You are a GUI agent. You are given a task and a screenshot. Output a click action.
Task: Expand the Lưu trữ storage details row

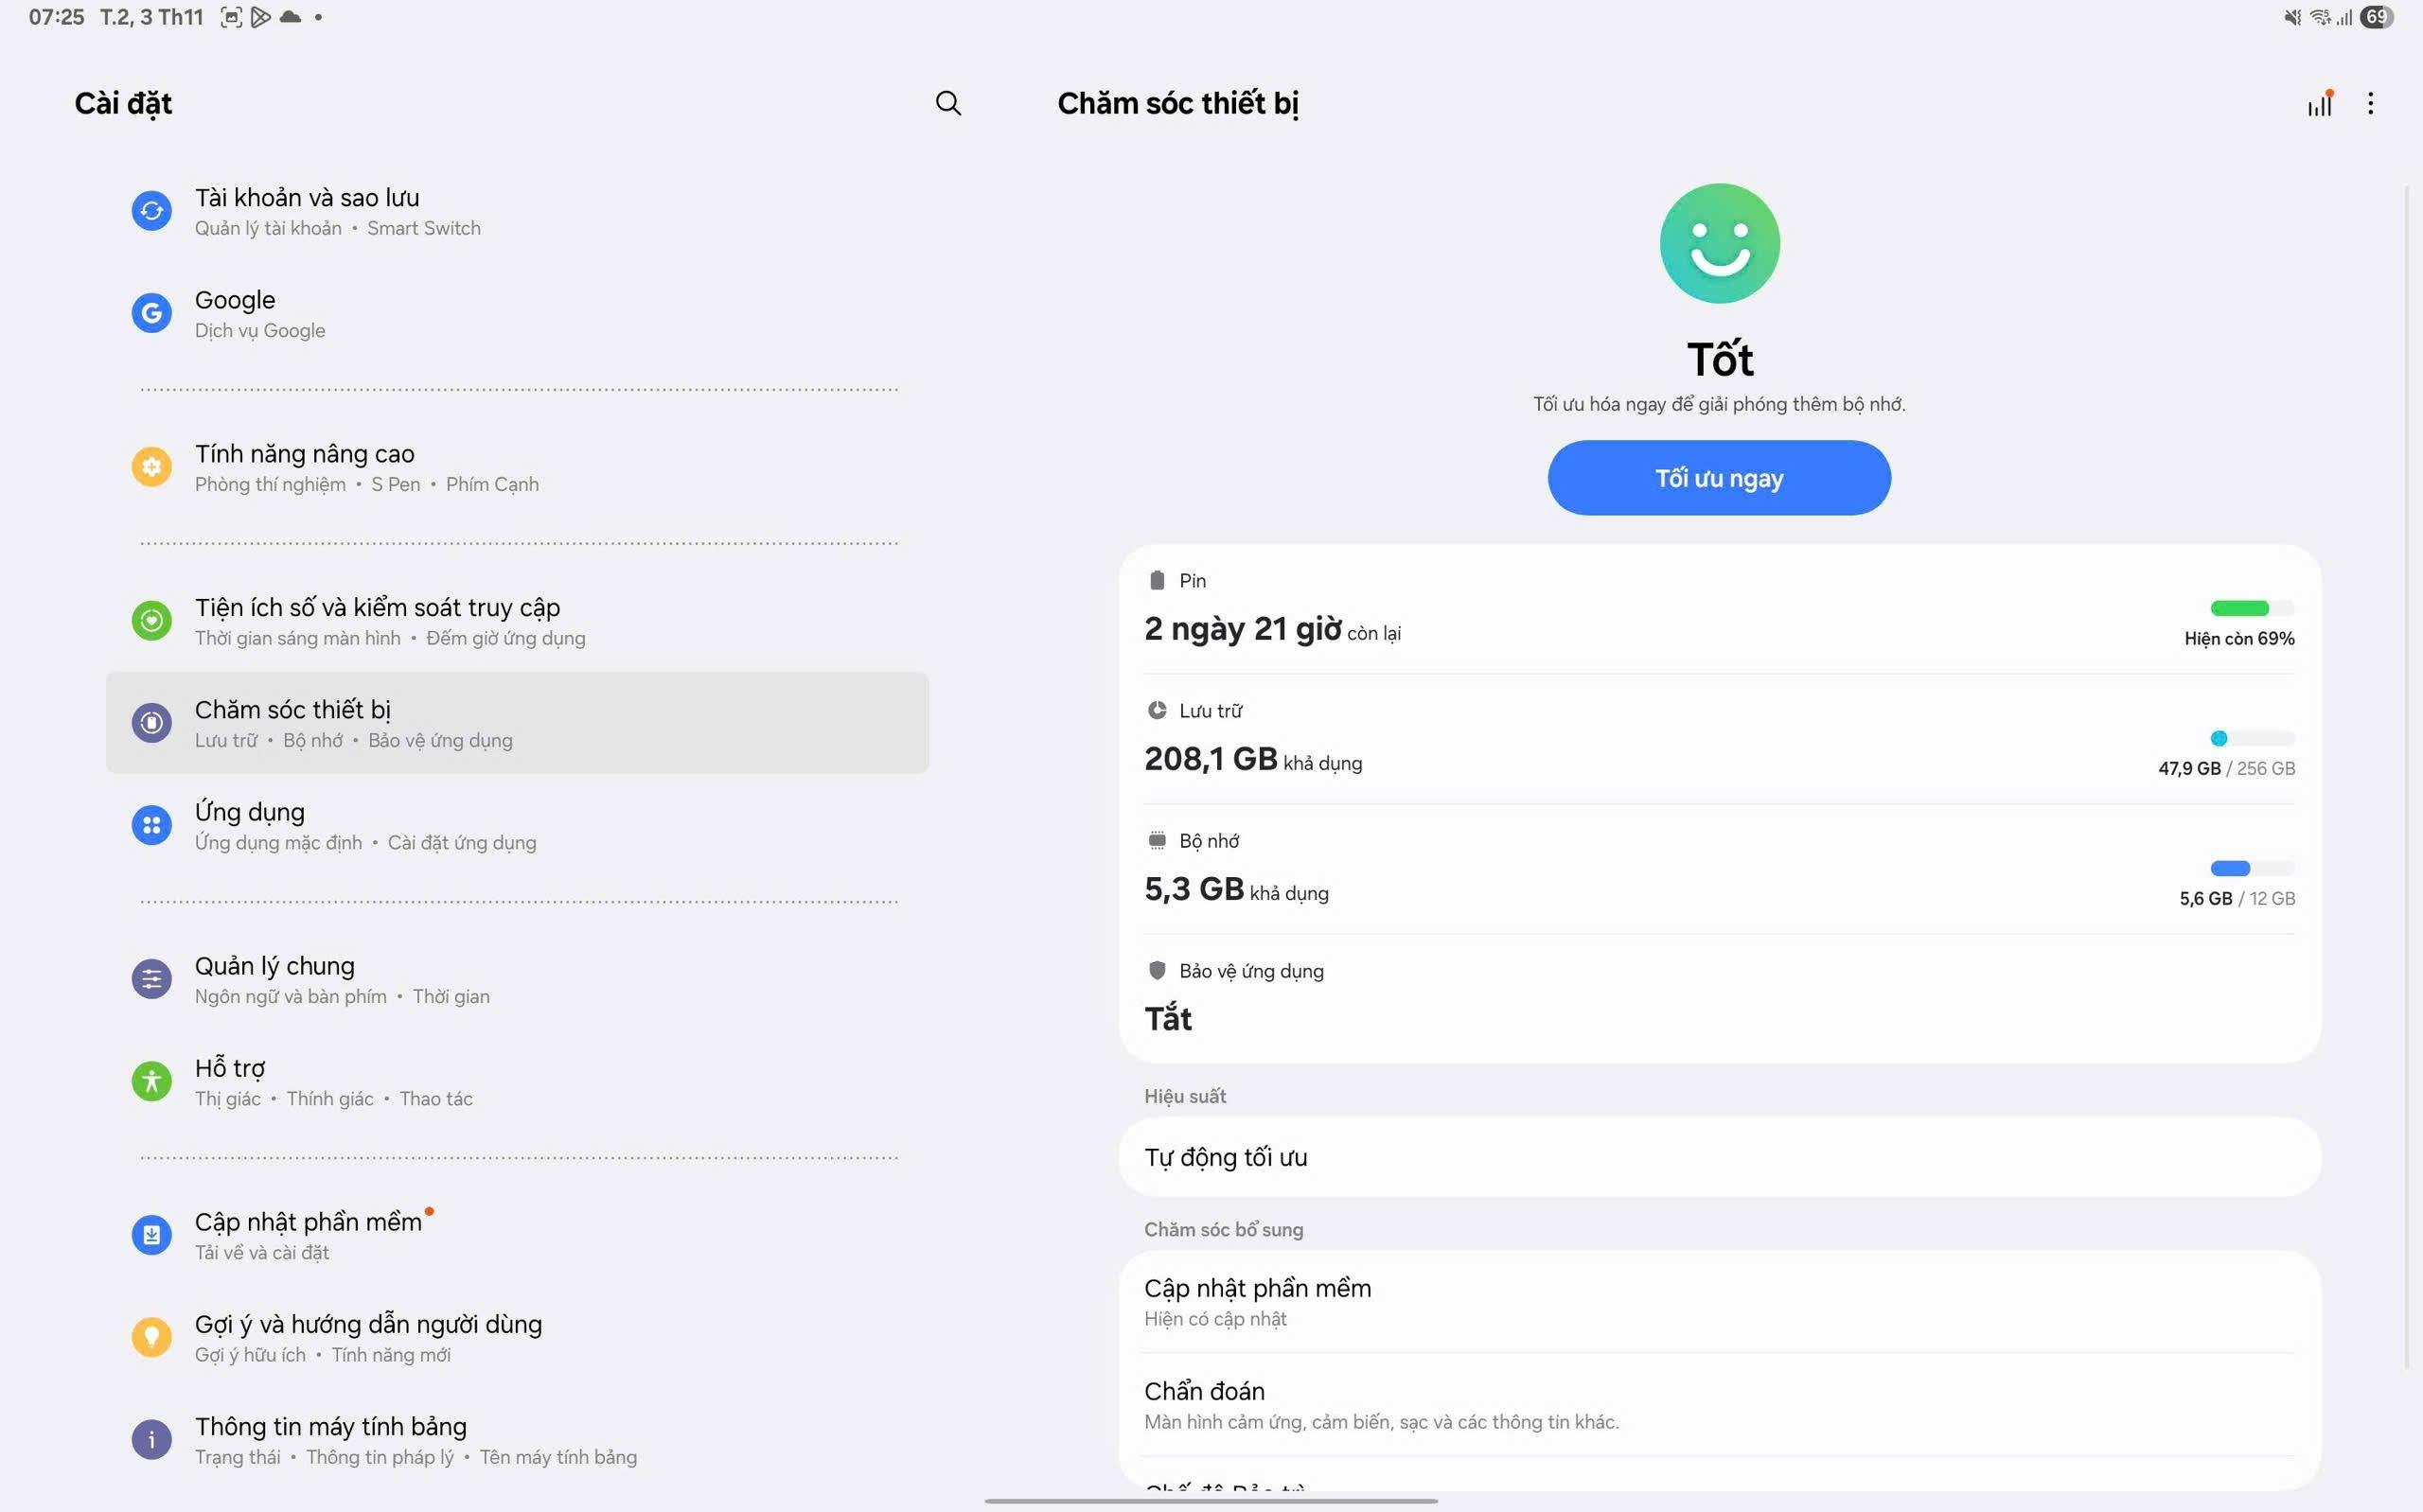point(1718,740)
